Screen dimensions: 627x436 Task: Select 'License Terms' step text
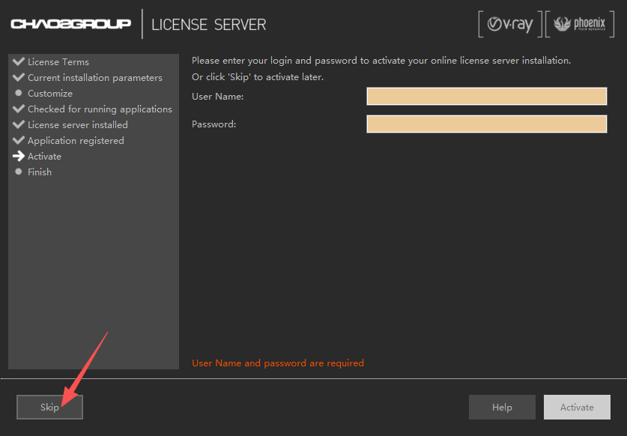point(58,62)
